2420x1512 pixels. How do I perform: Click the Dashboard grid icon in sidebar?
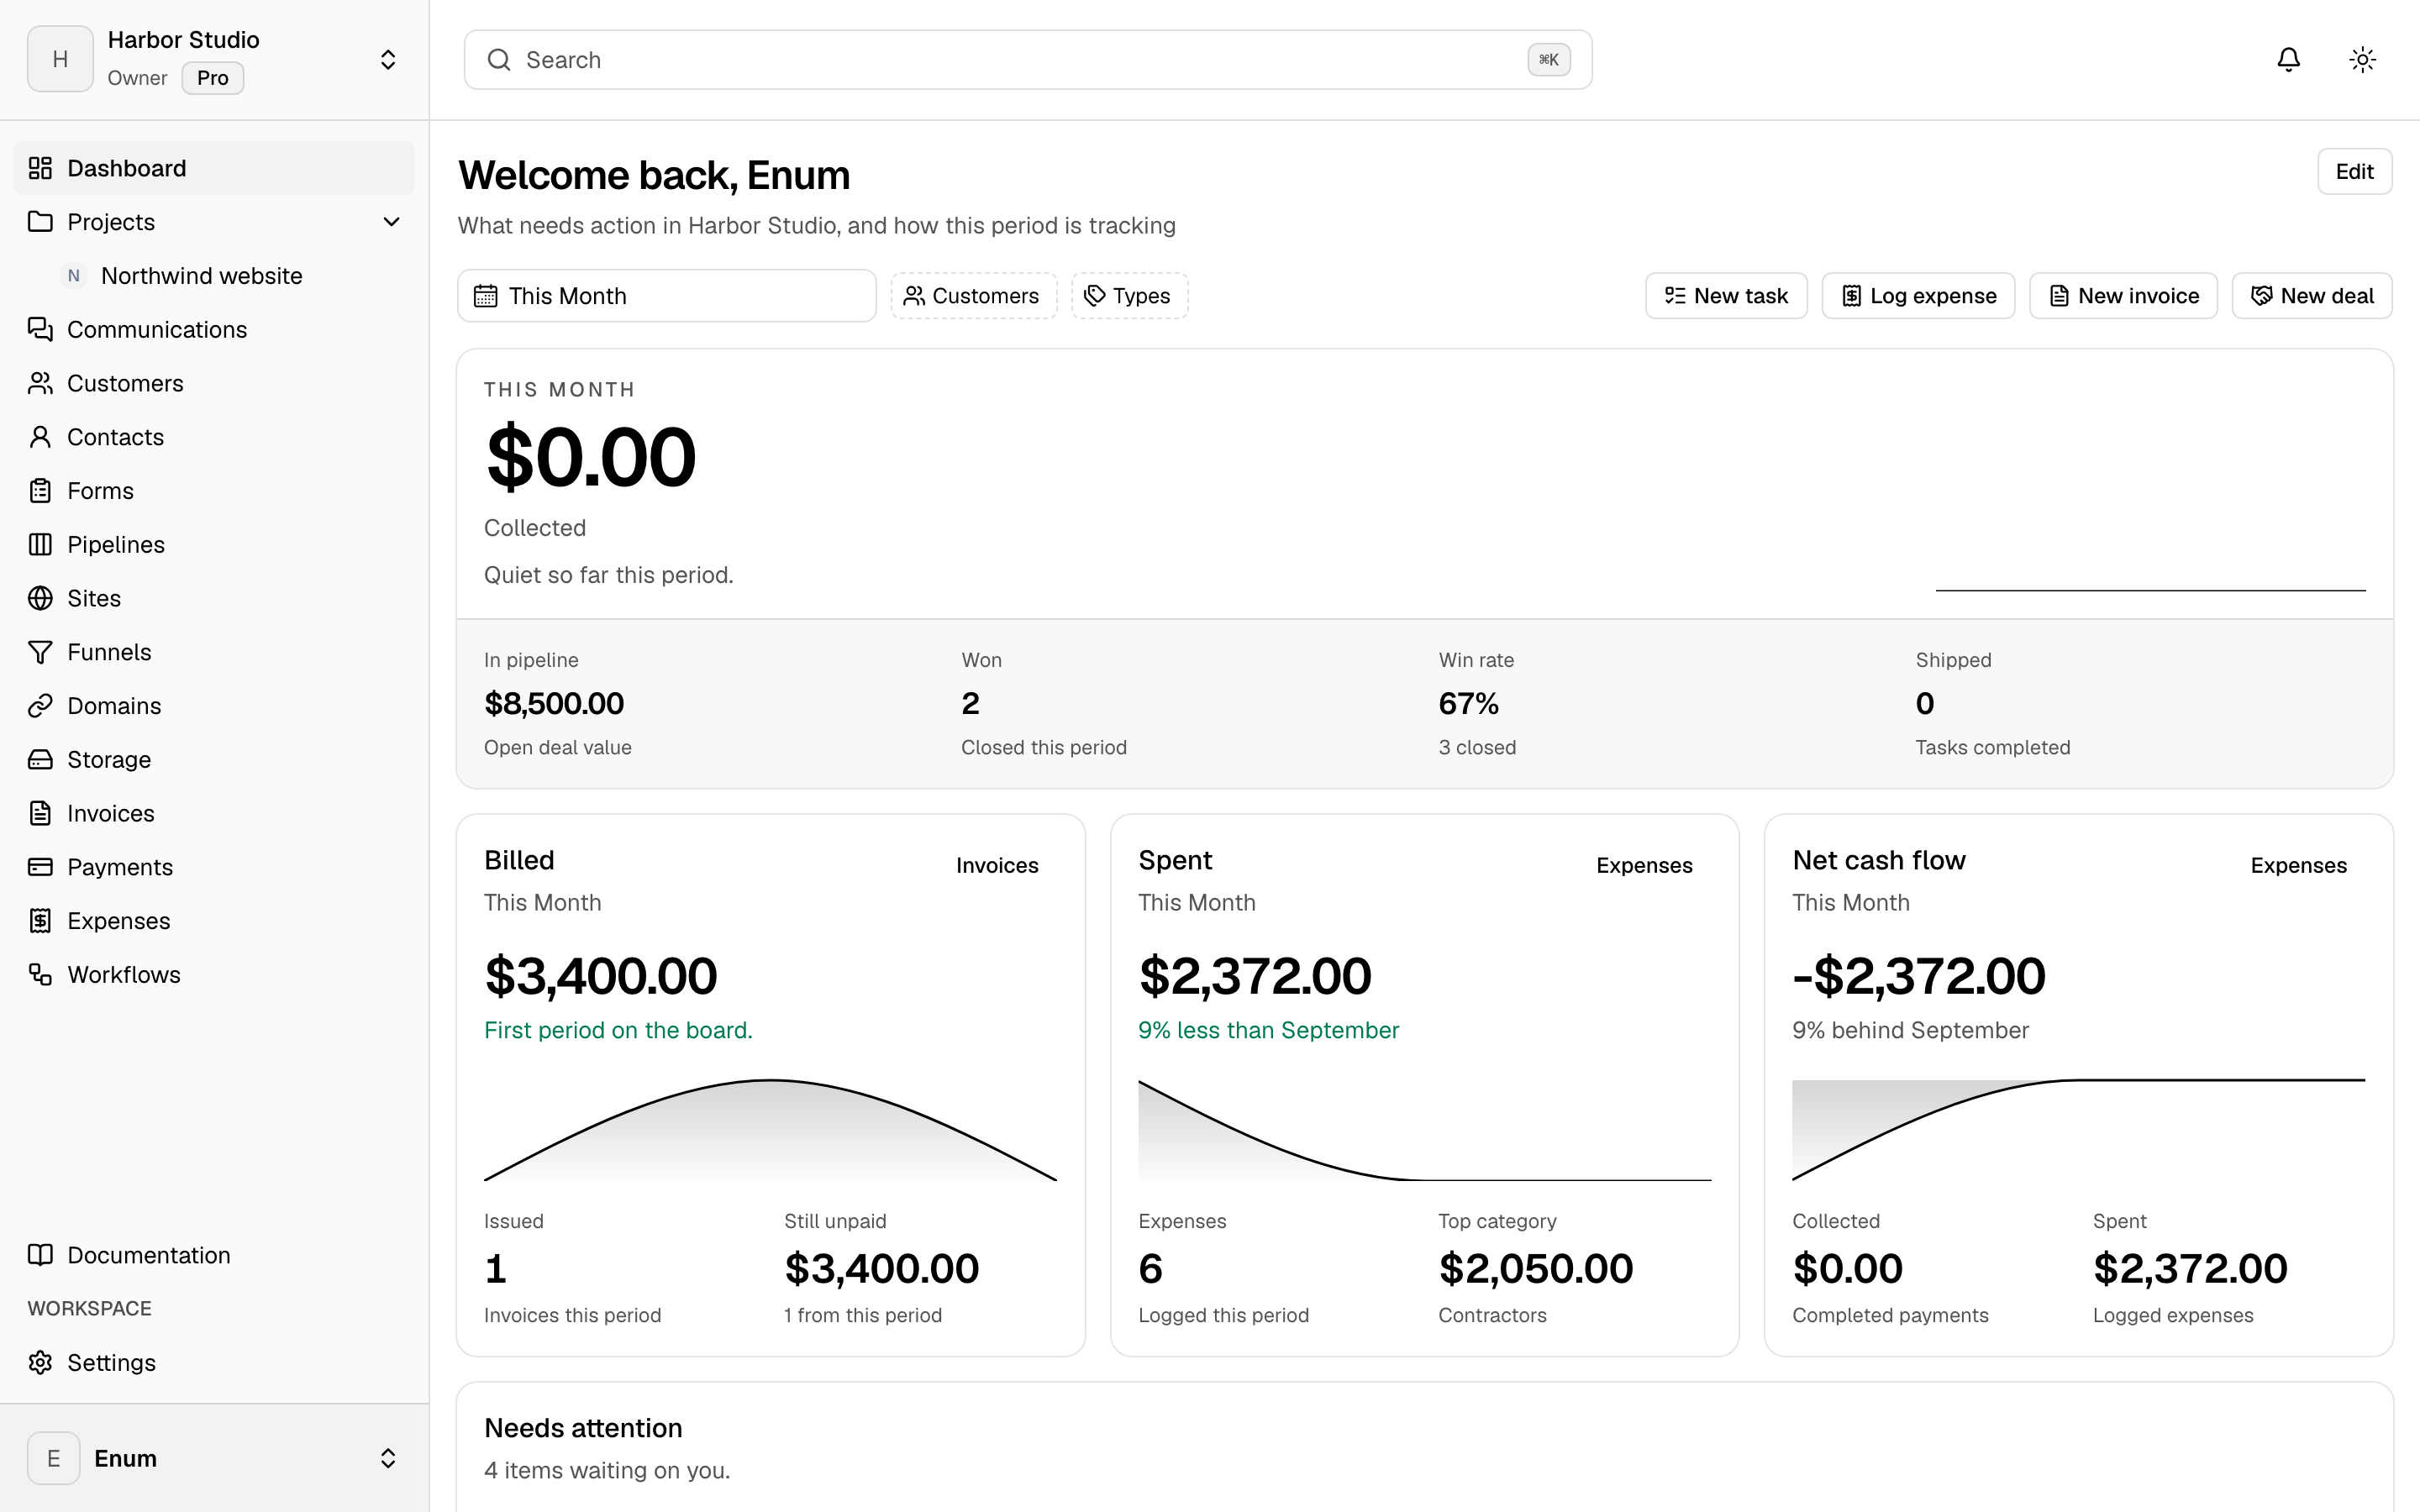(40, 168)
